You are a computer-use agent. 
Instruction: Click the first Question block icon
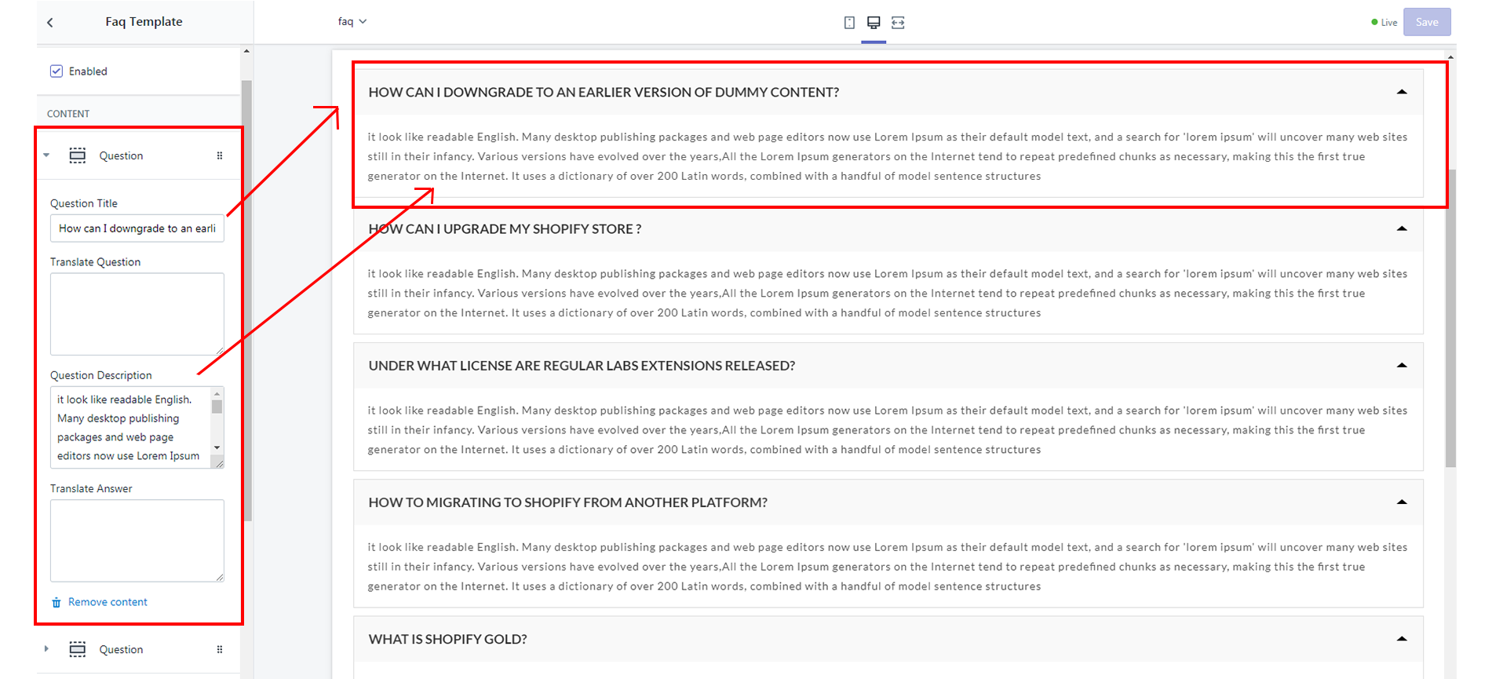click(x=78, y=155)
